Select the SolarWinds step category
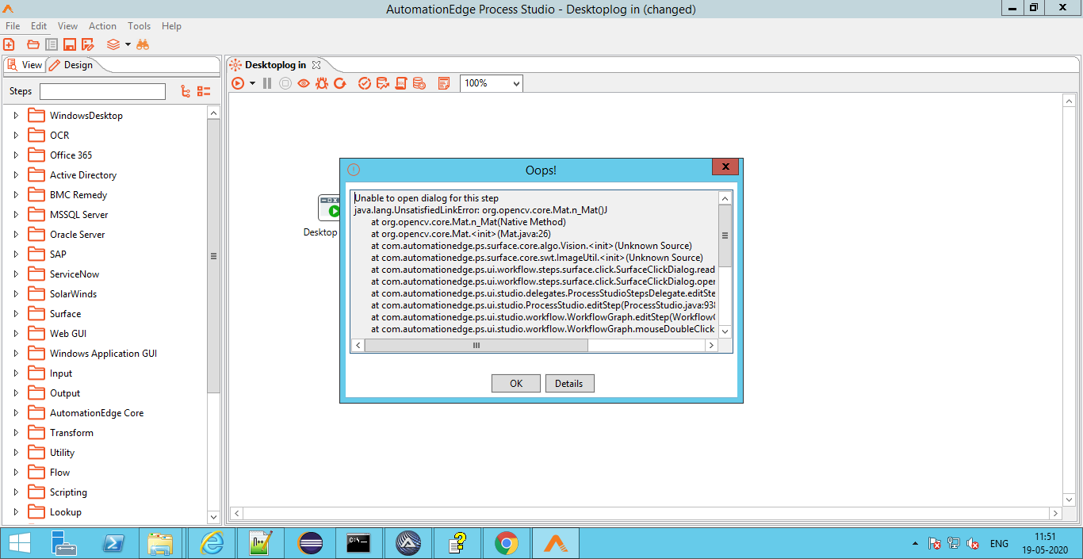The image size is (1083, 559). (x=73, y=294)
